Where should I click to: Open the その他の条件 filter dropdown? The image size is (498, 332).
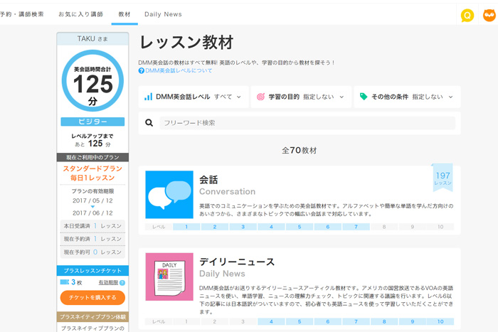(x=406, y=97)
